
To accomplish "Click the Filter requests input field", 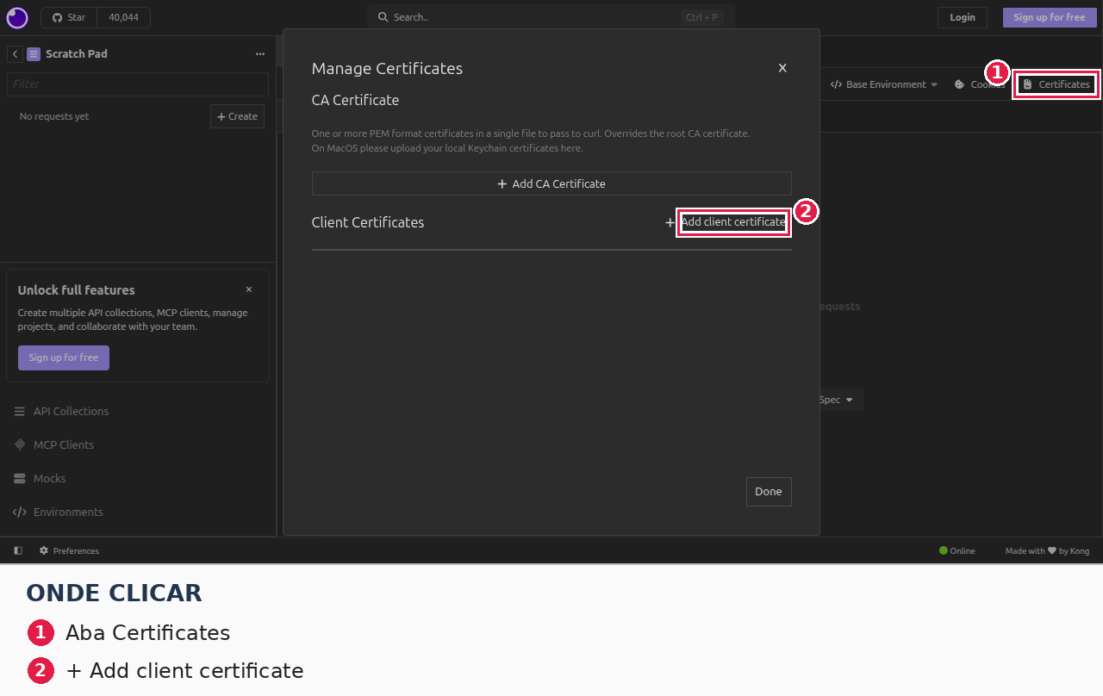I will 138,84.
